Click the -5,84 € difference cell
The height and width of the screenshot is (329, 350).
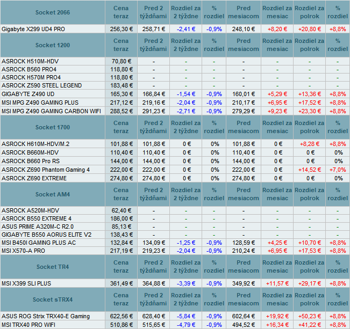click(185, 316)
